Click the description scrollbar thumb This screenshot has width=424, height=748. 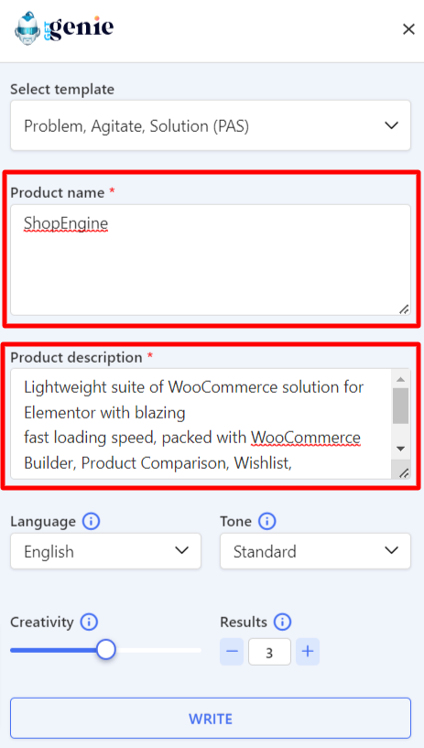(400, 406)
